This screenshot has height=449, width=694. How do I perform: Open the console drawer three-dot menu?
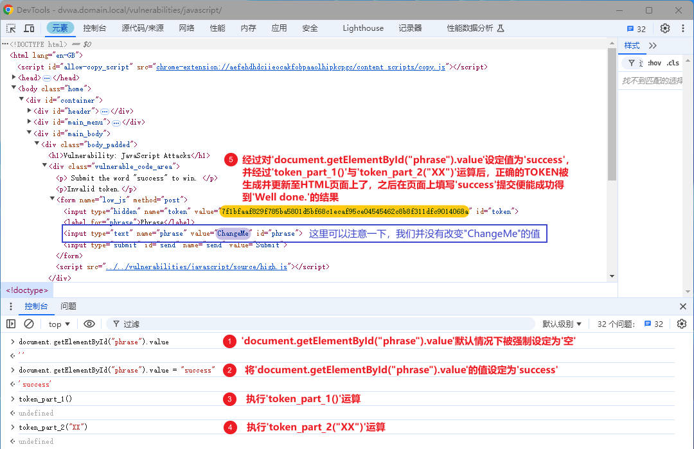pyautogui.click(x=11, y=306)
